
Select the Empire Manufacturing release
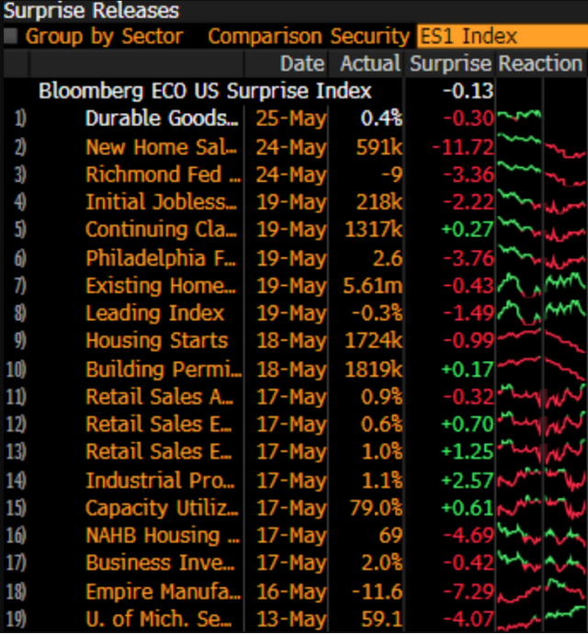coord(163,592)
